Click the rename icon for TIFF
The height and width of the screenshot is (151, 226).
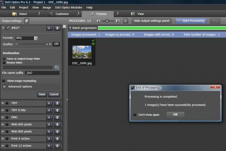tap(49, 103)
